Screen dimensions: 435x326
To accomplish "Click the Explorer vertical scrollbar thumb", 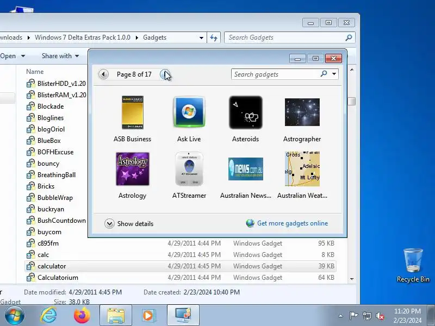I will point(352,101).
